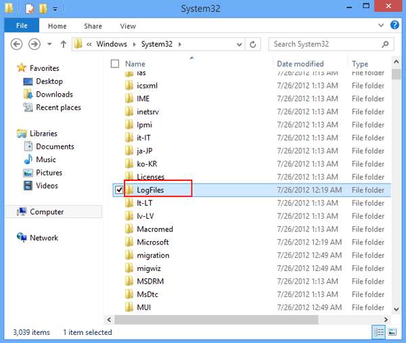Image resolution: width=406 pixels, height=343 pixels.
Task: Uncheck the LogFiles folder checkbox
Action: coord(119,190)
